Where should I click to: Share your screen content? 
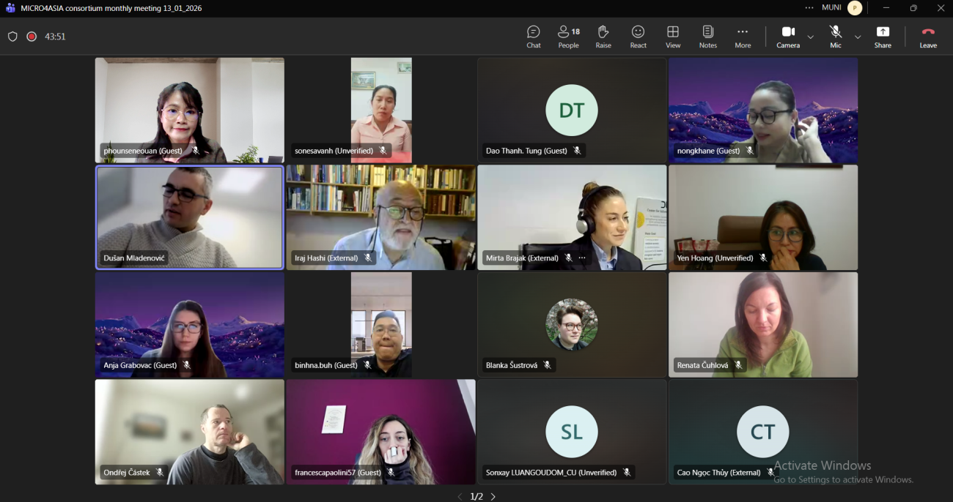click(x=883, y=37)
